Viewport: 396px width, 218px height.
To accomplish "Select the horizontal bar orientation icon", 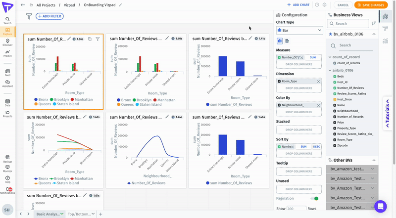I will [x=287, y=41].
